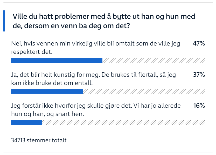Viewport: 216px width, 155px height.
Task: Click the blue filled part of the 37% bar
Action: pos(47,91)
